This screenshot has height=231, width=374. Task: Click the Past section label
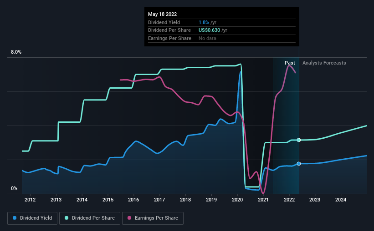pyautogui.click(x=290, y=63)
